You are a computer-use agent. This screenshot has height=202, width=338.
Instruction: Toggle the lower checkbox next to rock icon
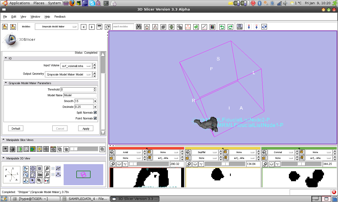click(x=53, y=174)
